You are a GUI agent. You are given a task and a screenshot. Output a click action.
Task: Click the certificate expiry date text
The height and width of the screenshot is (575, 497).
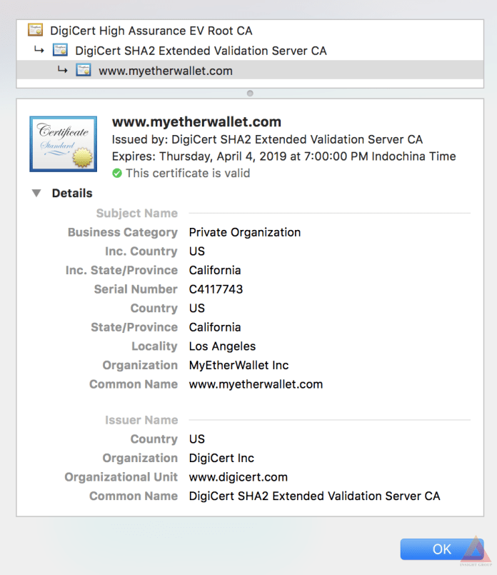(283, 156)
